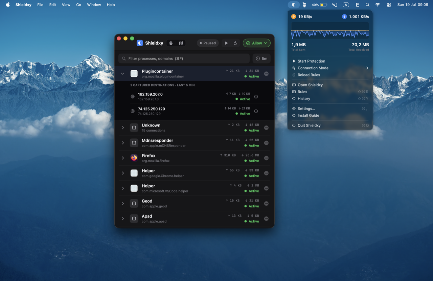Open the Go menu
Viewport: 433px width, 281px height.
pyautogui.click(x=78, y=5)
